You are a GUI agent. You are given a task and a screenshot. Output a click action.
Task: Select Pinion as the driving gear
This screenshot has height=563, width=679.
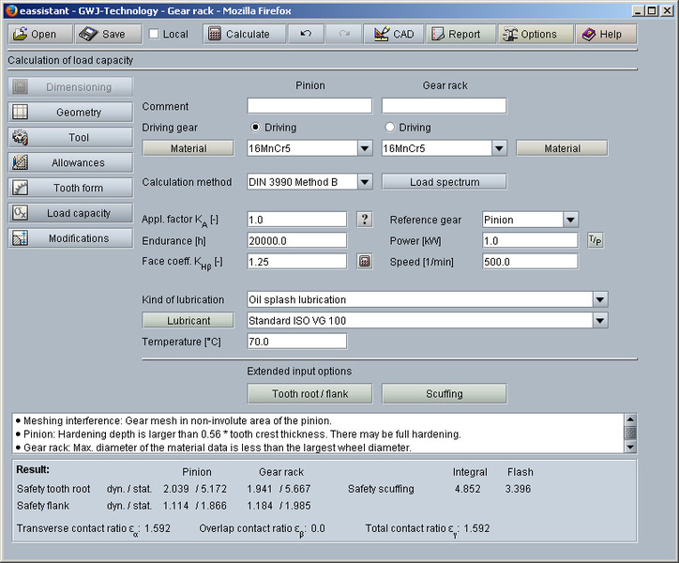tap(255, 128)
